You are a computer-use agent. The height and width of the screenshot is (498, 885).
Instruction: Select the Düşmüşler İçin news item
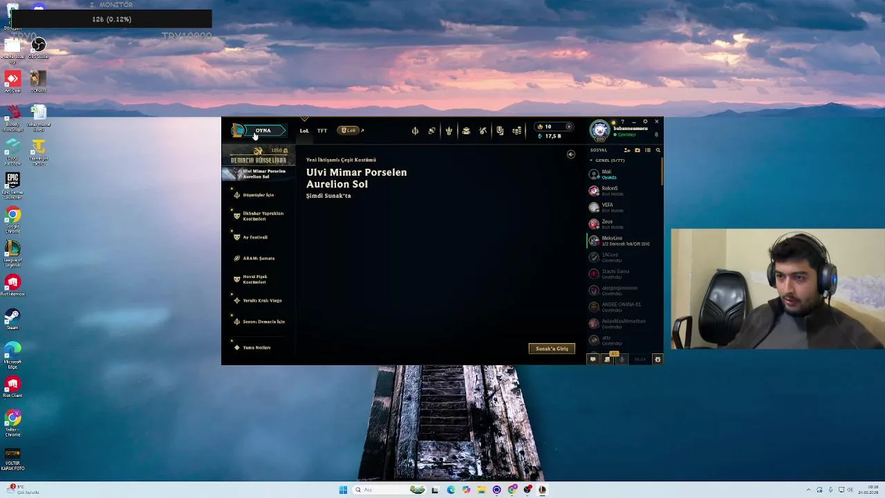(257, 195)
